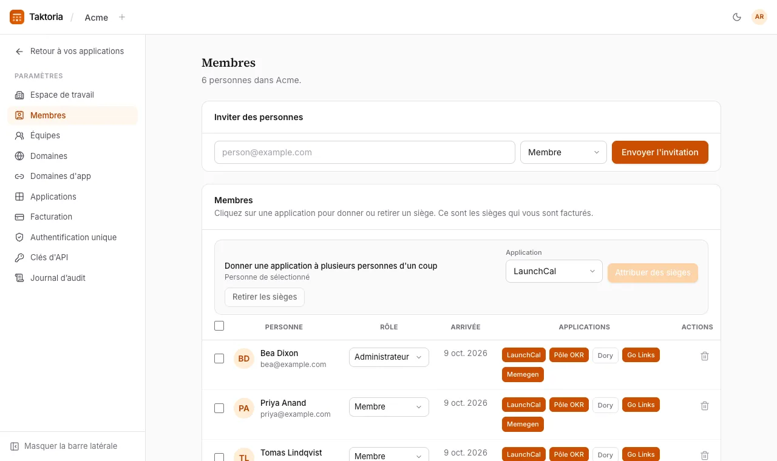Click the Domaines d'app link icon
The height and width of the screenshot is (461, 777).
click(x=19, y=177)
